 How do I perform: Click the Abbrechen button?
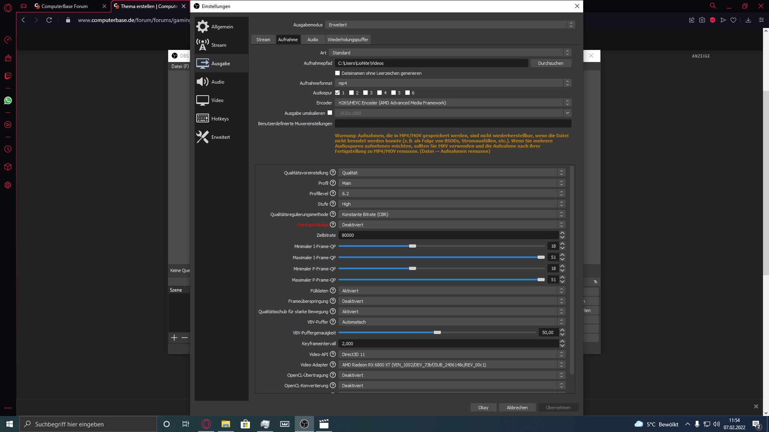(x=517, y=408)
